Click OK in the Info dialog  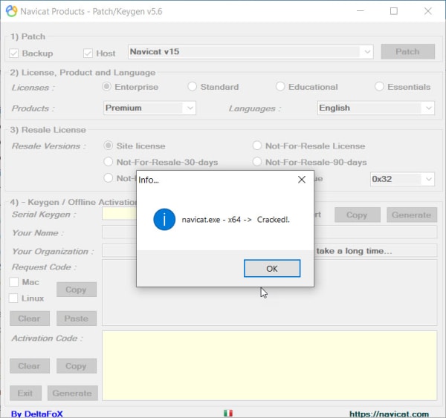pyautogui.click(x=272, y=268)
